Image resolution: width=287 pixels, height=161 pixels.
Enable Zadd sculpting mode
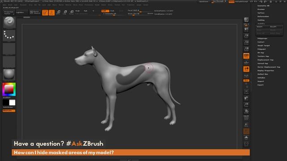pyautogui.click(x=105, y=11)
